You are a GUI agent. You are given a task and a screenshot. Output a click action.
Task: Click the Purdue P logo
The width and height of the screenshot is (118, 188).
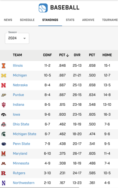pos(4,95)
